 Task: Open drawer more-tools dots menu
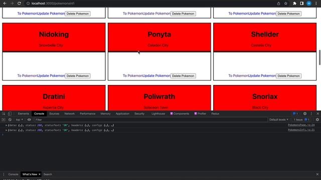(4, 174)
